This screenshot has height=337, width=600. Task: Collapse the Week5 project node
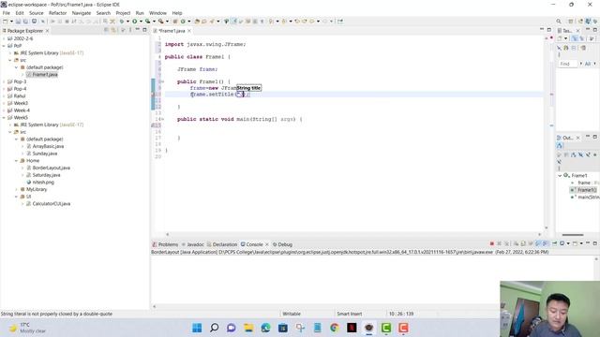pyautogui.click(x=4, y=118)
